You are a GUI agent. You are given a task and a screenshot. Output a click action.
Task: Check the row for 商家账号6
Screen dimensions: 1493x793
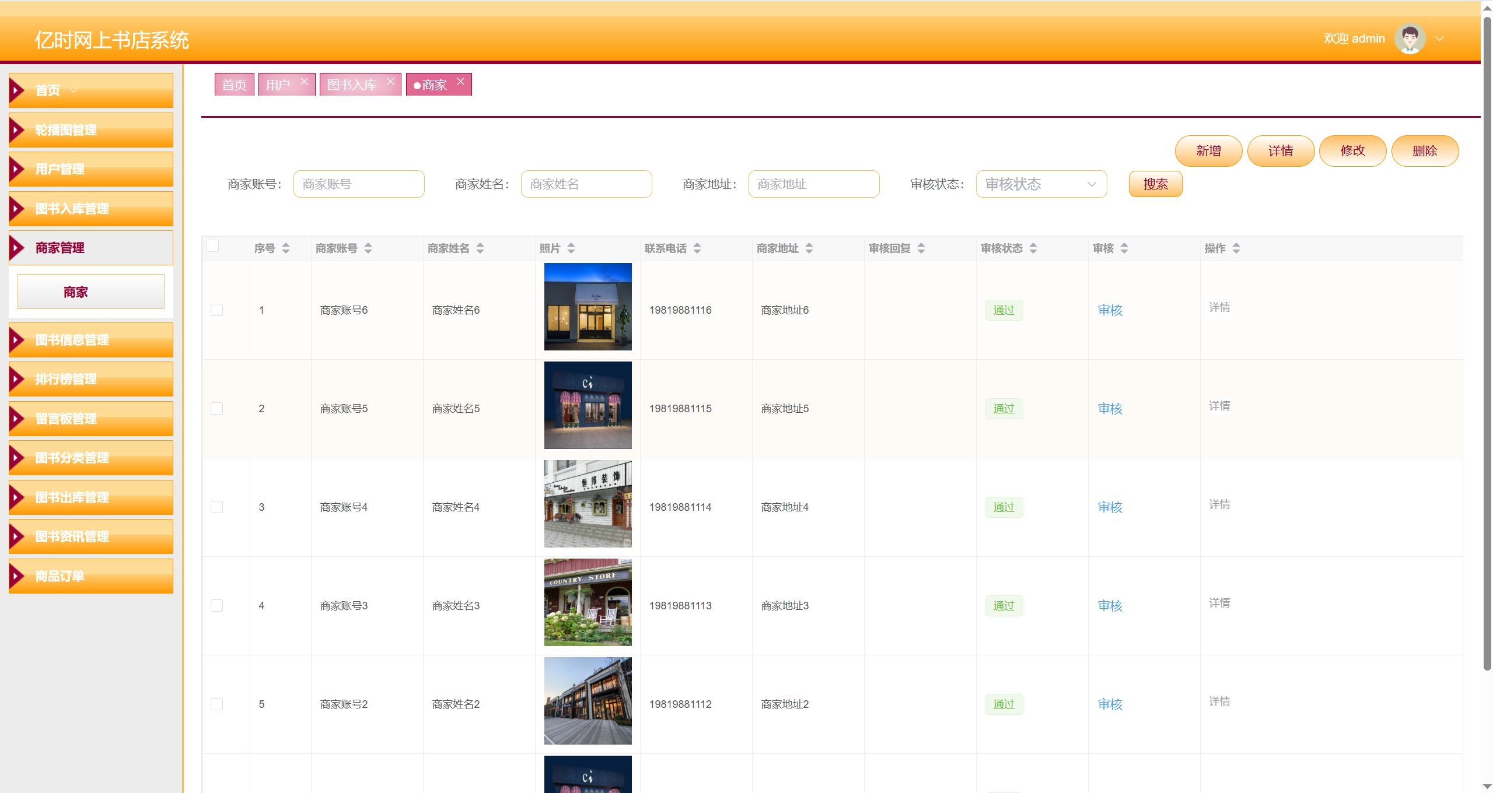click(x=216, y=310)
